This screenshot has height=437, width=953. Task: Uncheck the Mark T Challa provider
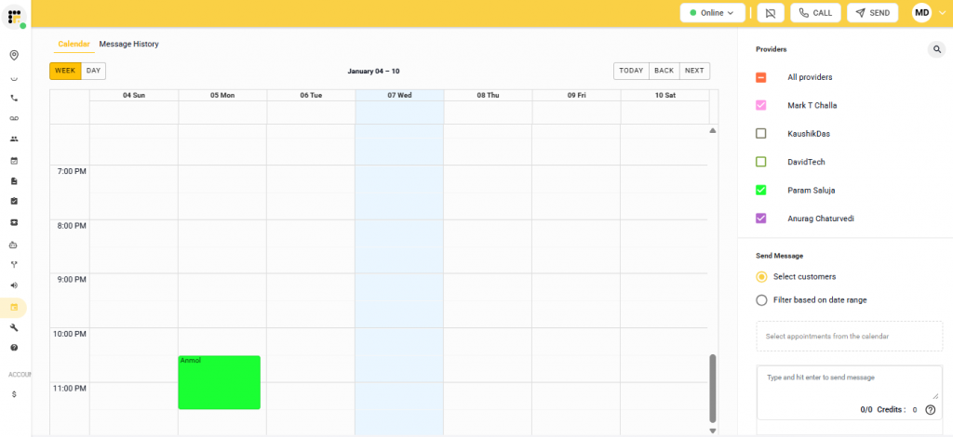(x=761, y=106)
